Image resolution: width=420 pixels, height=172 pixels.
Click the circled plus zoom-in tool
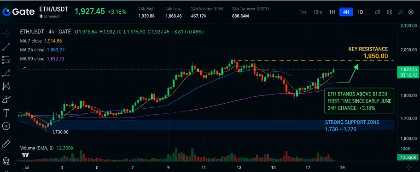6,126
